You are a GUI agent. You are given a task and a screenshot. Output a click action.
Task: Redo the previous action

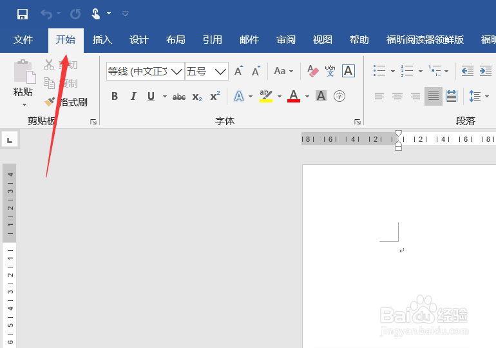click(x=75, y=14)
